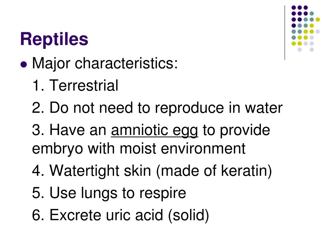This screenshot has height=245, width=327.
Task: Click the word 'uric acid' in item six
Action: pyautogui.click(x=134, y=215)
